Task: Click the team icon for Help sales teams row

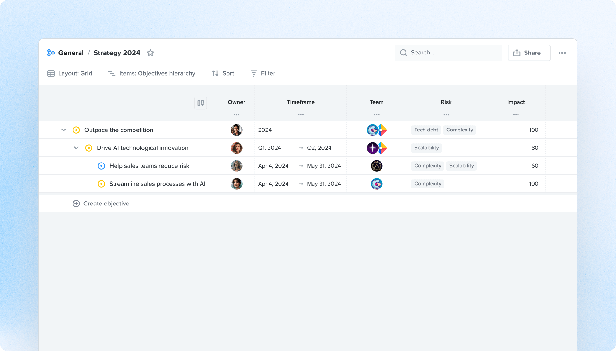Action: coord(376,166)
